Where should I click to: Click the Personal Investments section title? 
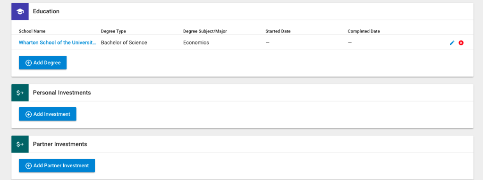[x=62, y=93]
